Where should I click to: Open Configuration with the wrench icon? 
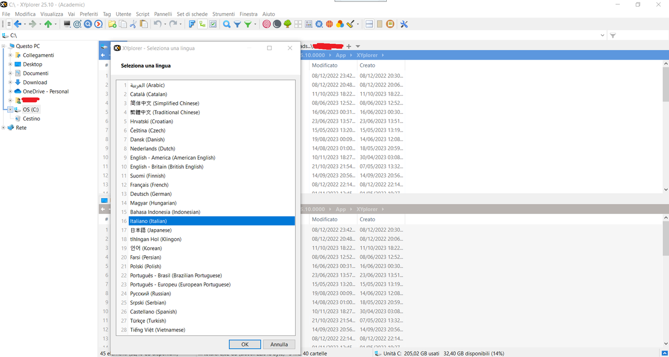pos(404,24)
